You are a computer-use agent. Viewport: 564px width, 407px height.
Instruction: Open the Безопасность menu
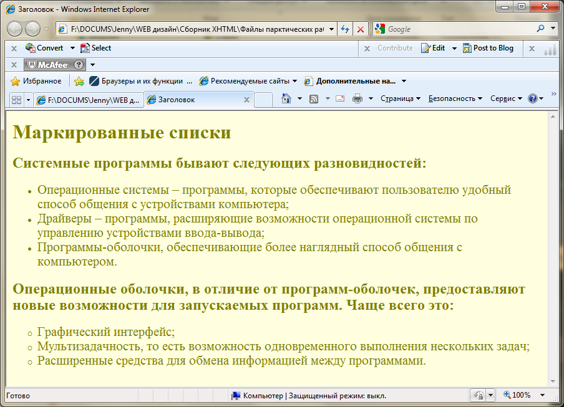pos(455,98)
